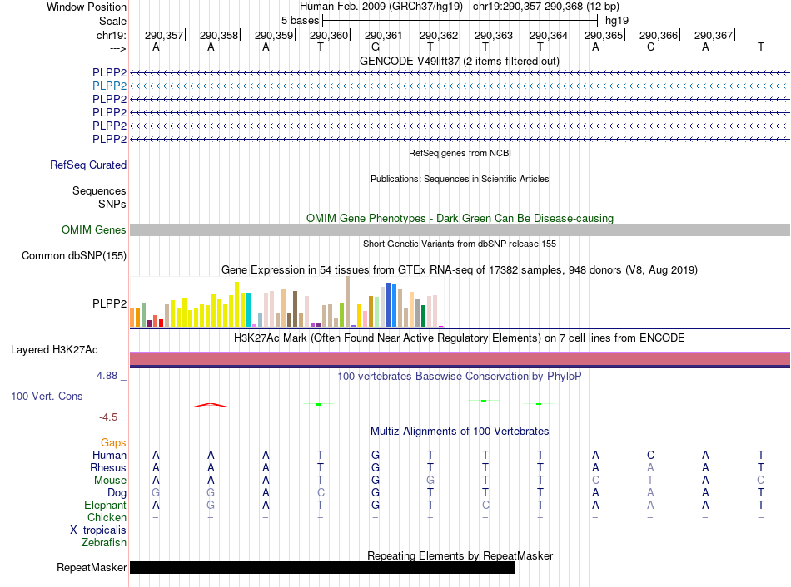Open Repeating Elements by RepeatMasker title
Screen dimensions: 791x587
(460, 555)
